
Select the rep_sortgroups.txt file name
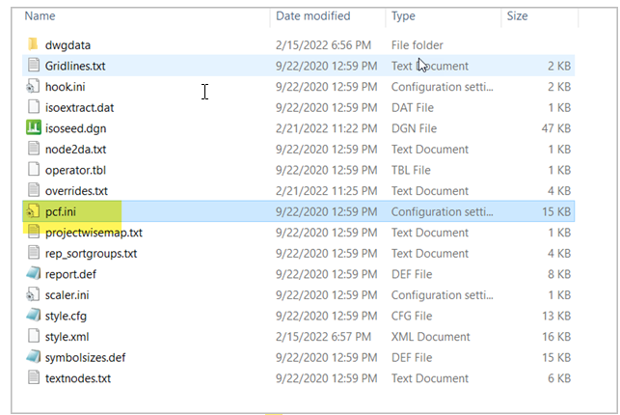coord(91,254)
